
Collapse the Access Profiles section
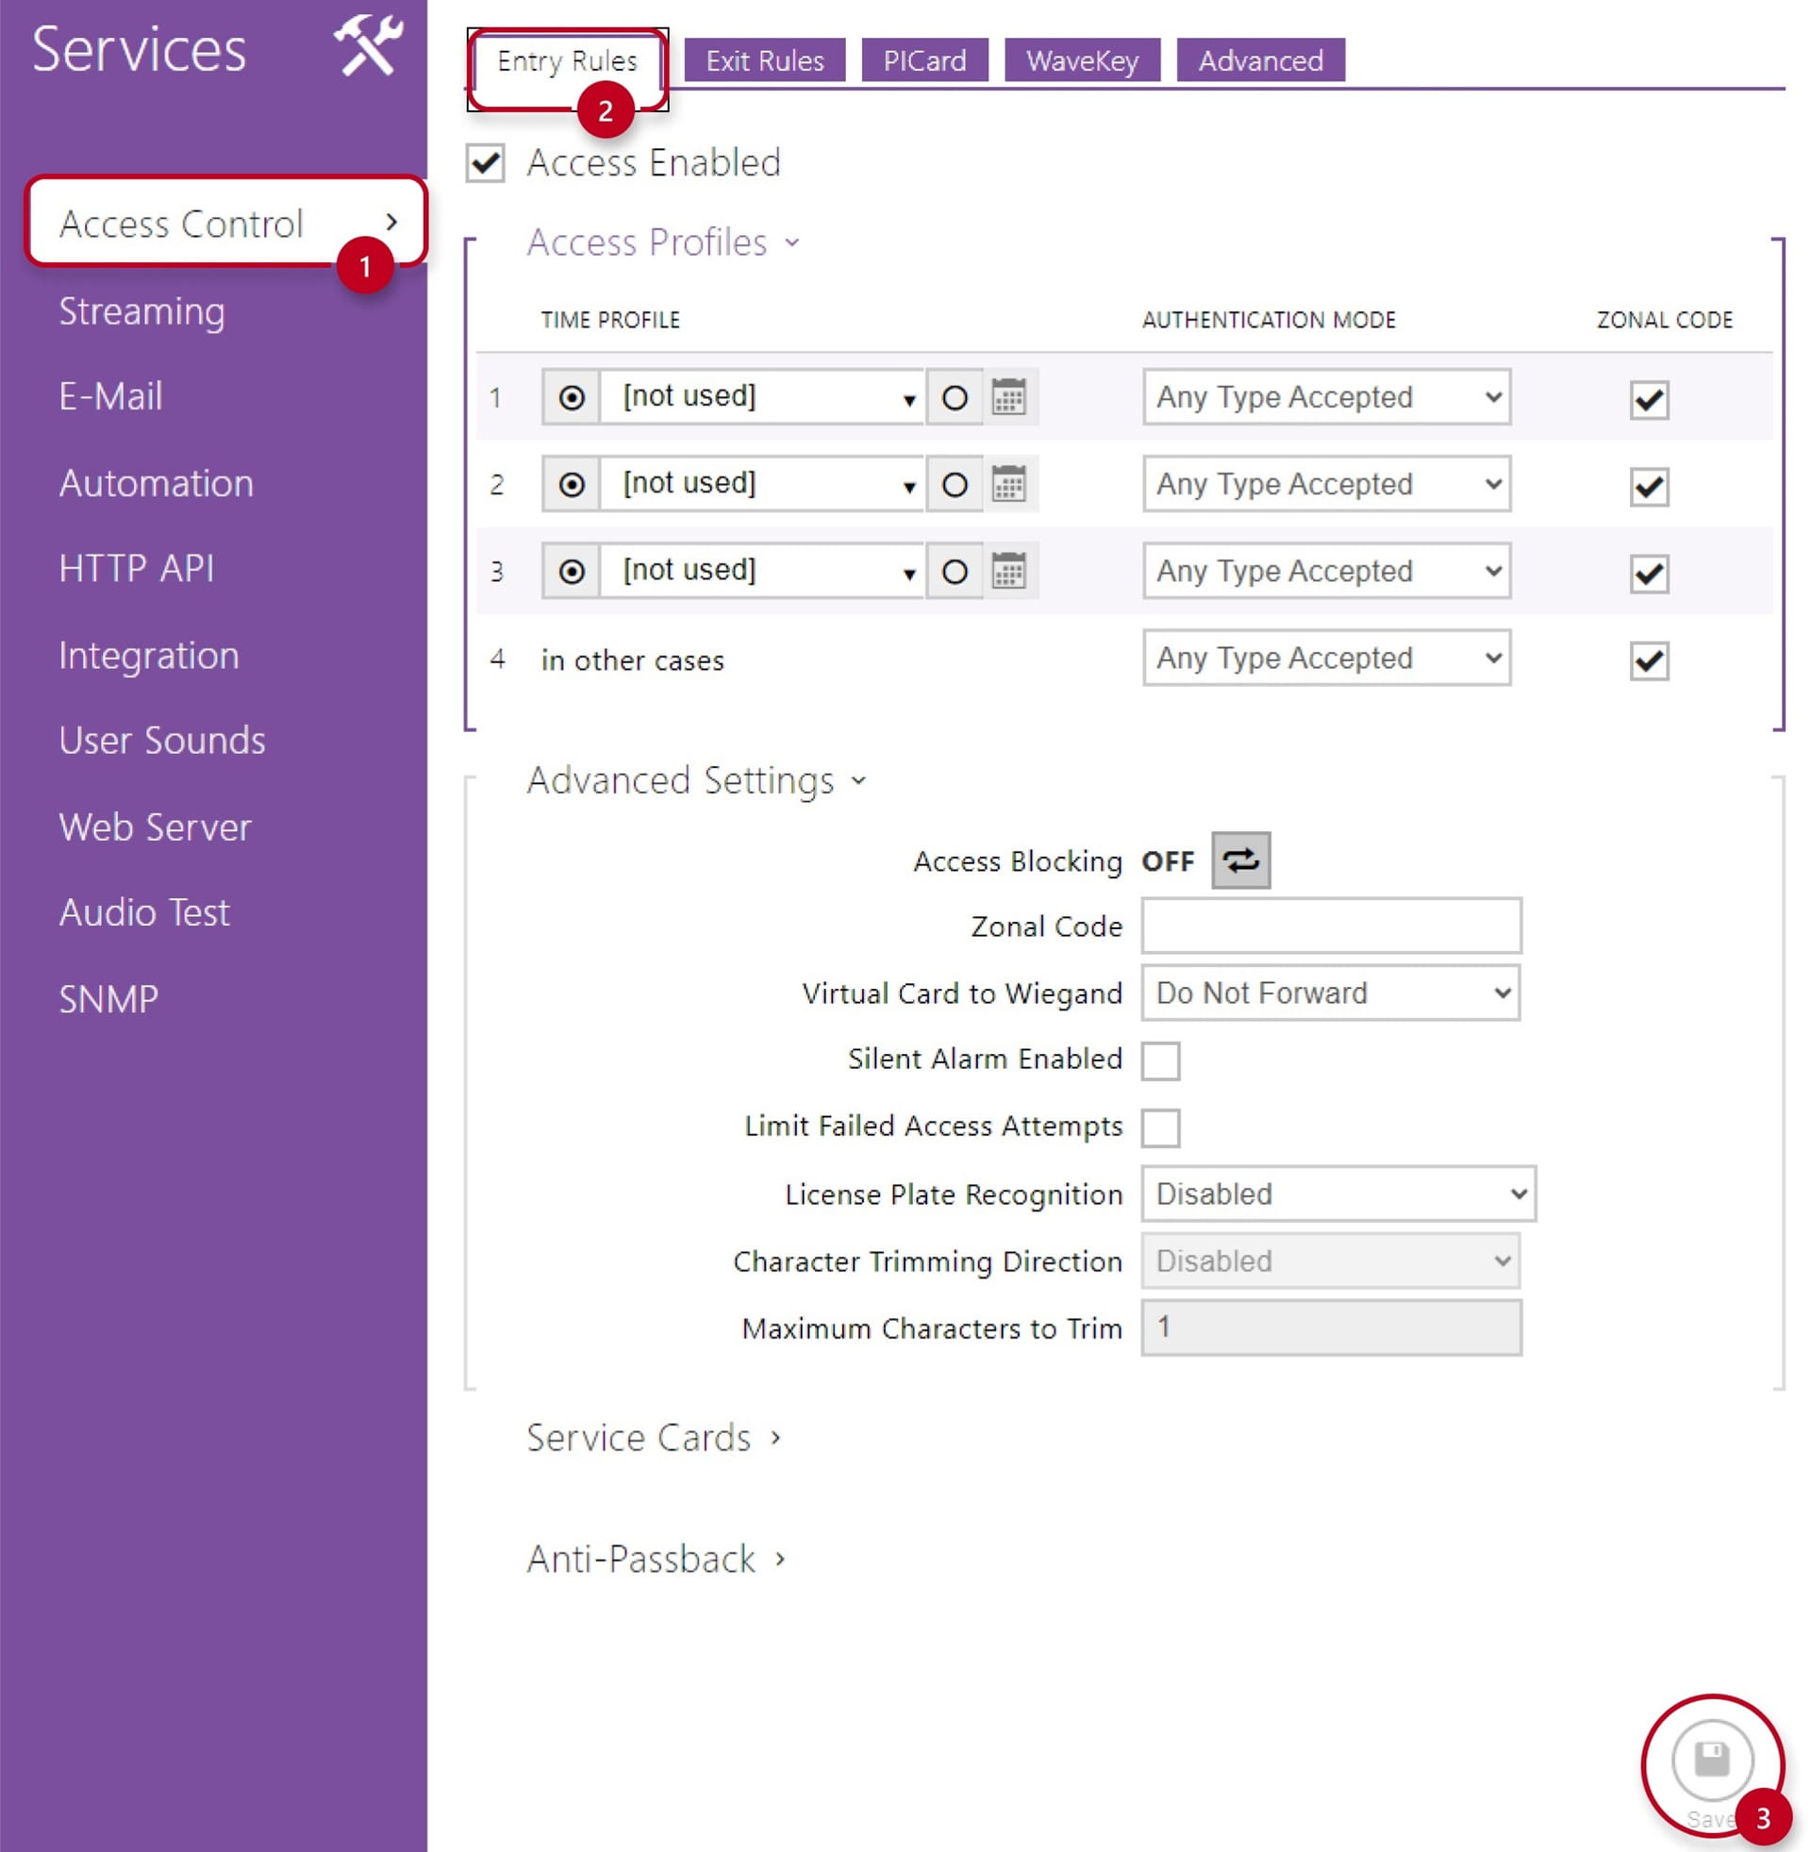point(663,242)
